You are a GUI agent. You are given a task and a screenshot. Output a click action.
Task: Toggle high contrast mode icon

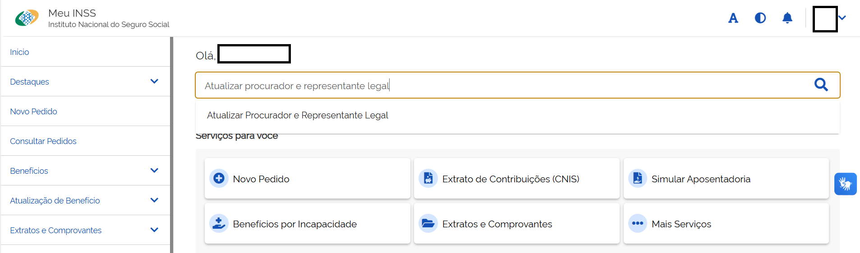coord(760,18)
